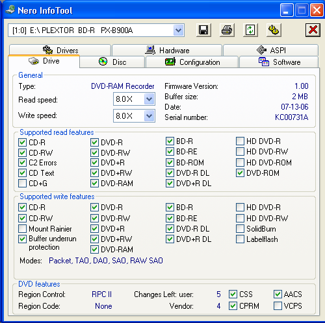Viewport: 325px width, 323px height.
Task: Enable the SolidBurn checkbox
Action: click(x=240, y=228)
